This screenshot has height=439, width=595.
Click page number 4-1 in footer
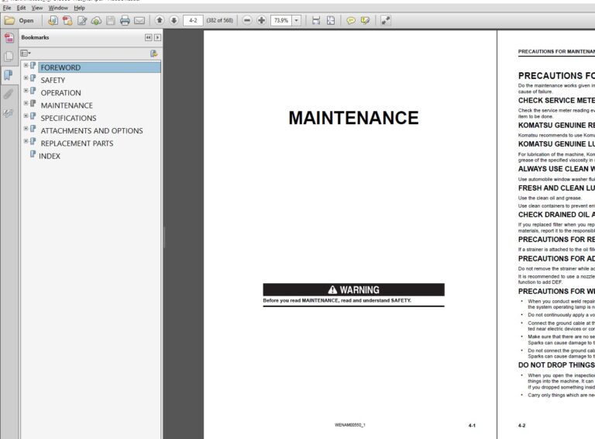click(472, 426)
